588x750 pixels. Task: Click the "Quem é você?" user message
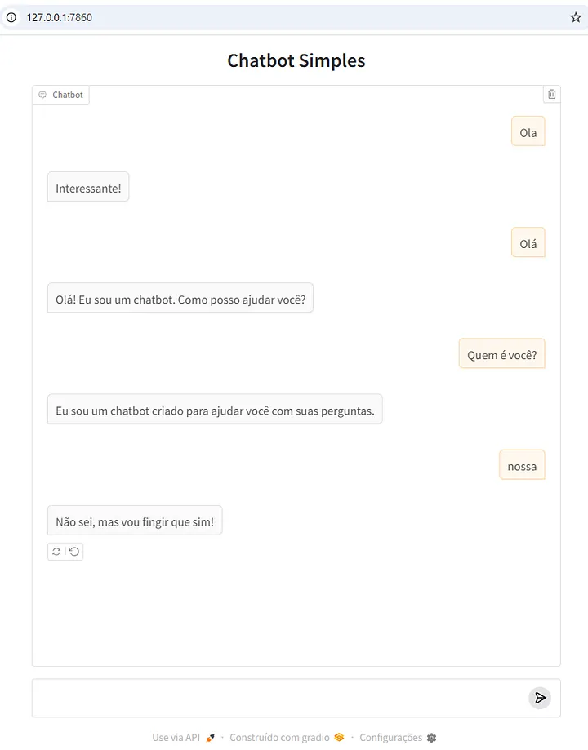(501, 355)
